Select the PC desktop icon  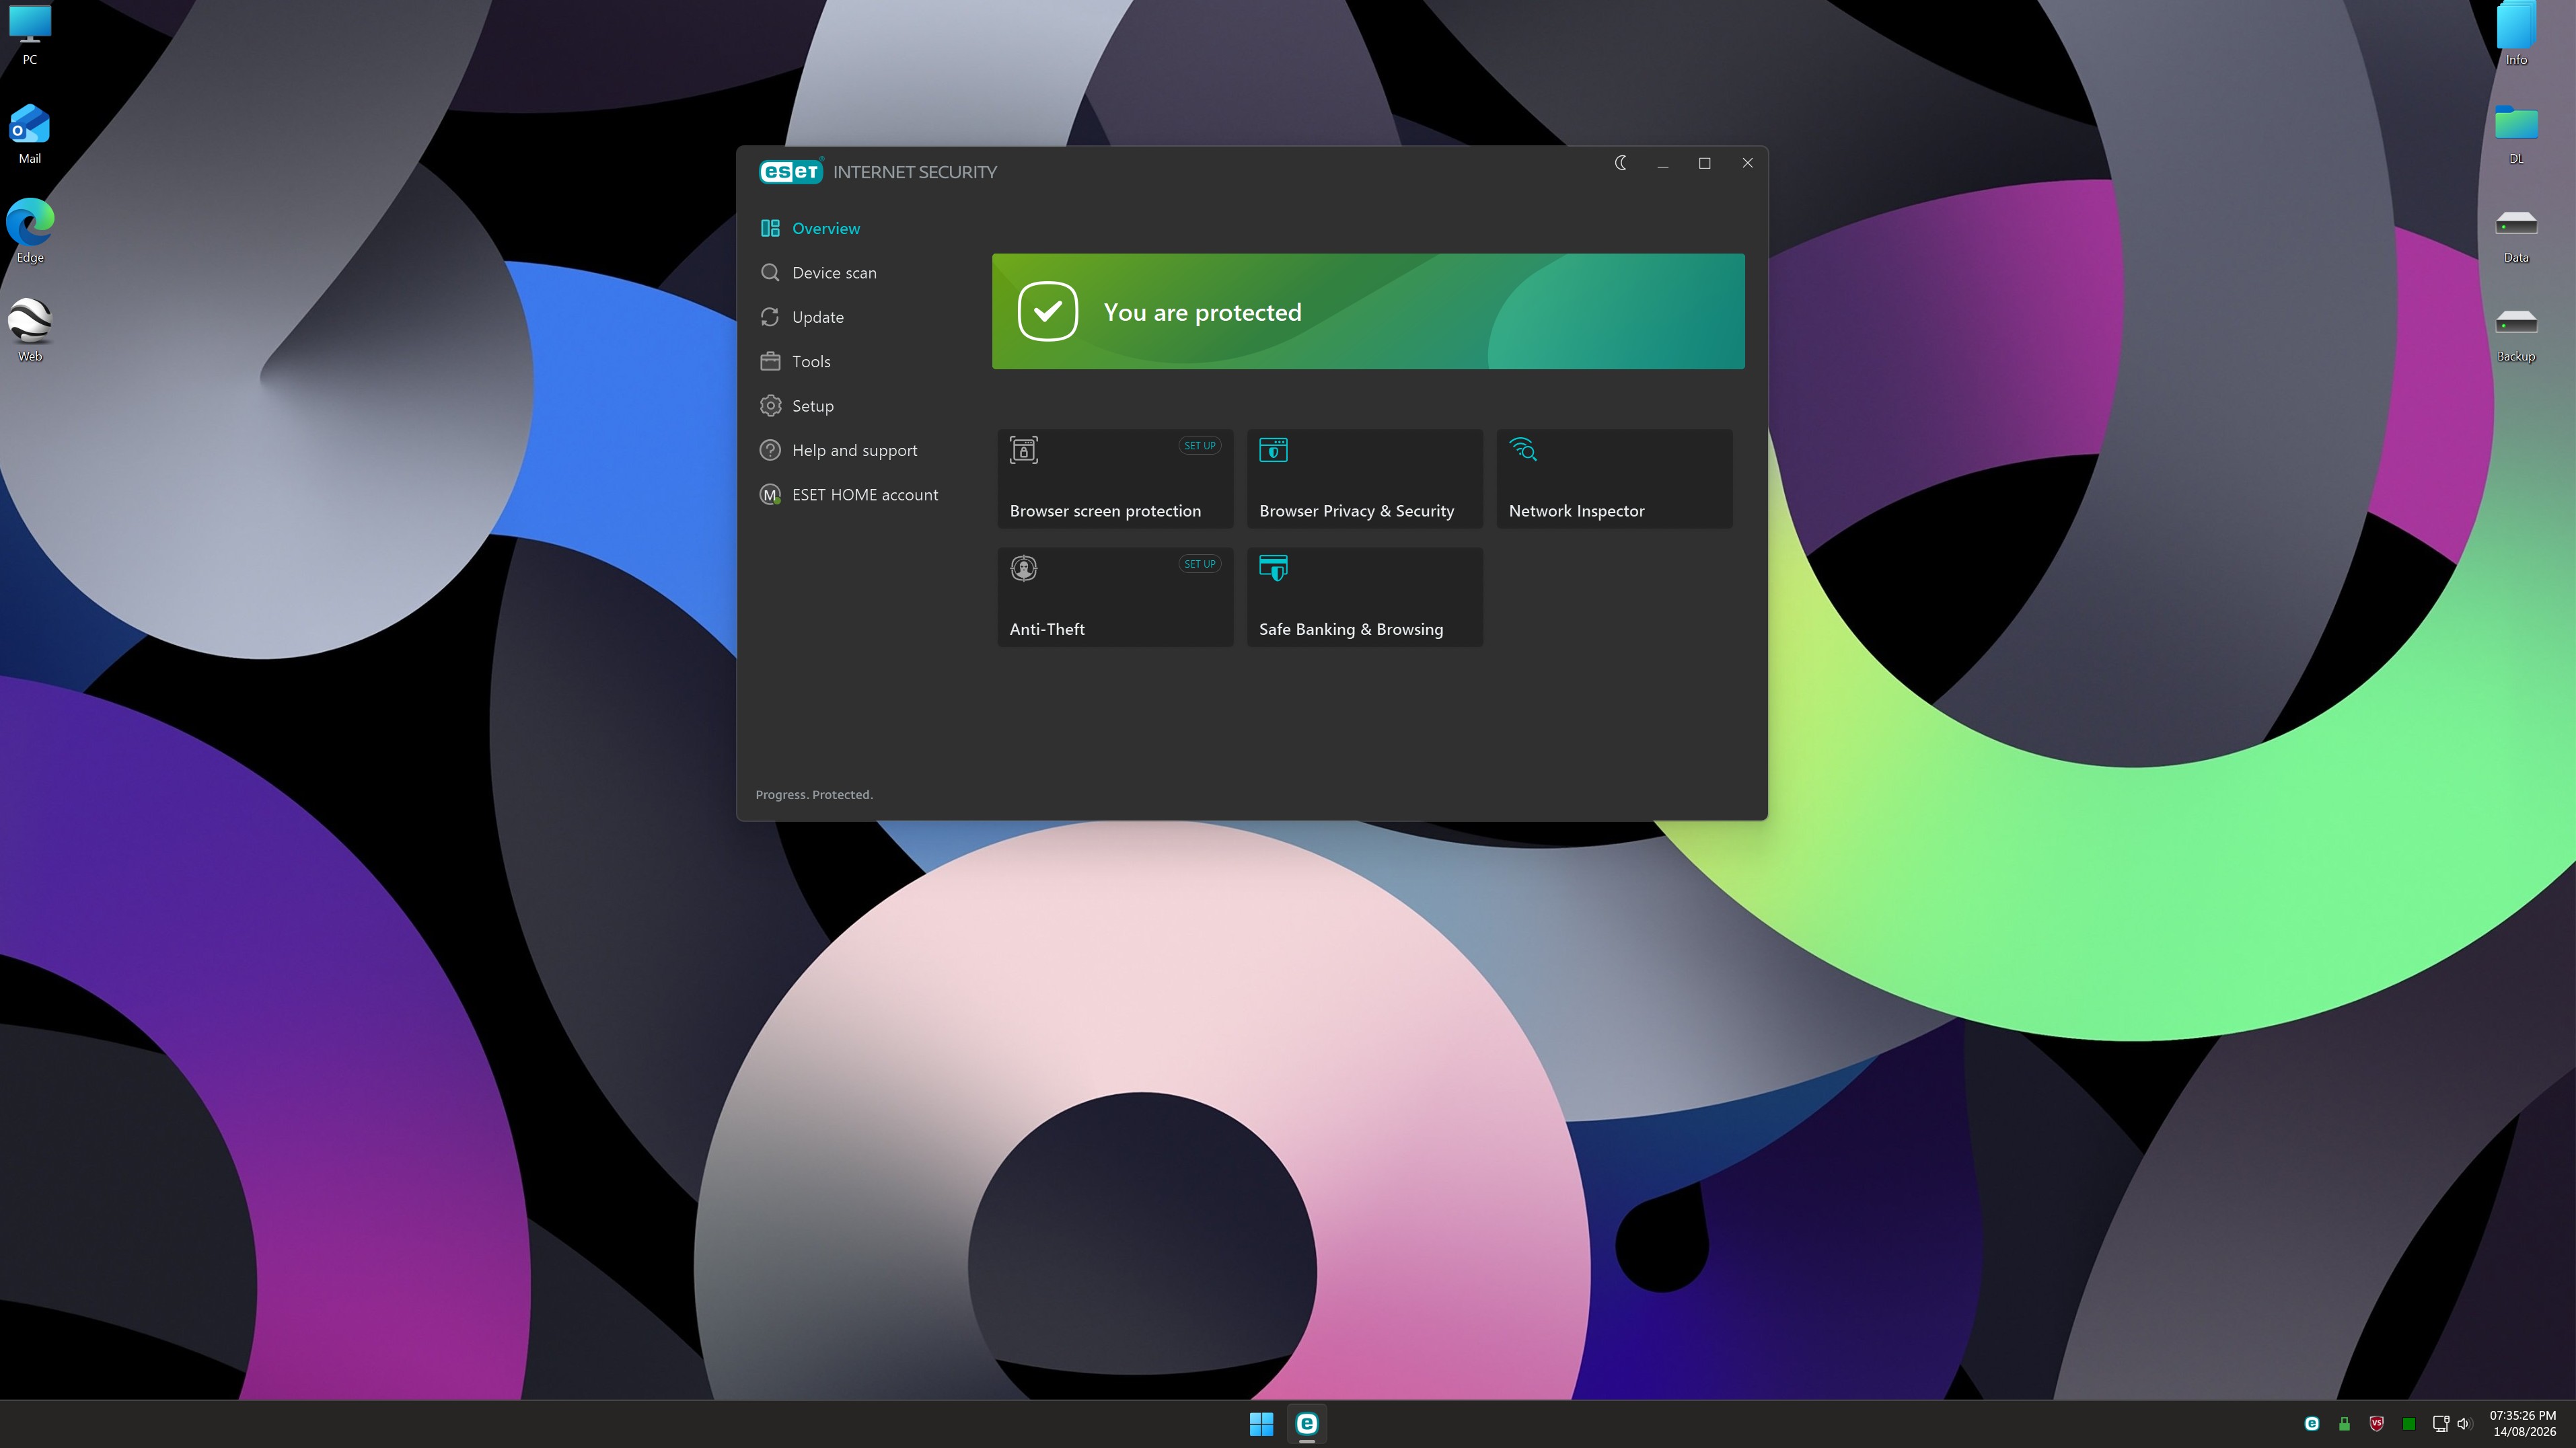pyautogui.click(x=30, y=35)
